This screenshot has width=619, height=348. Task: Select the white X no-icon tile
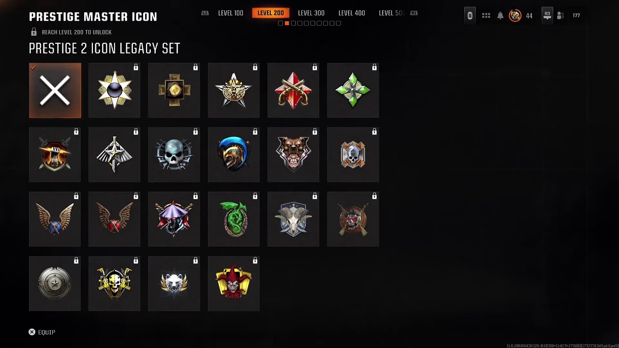tap(55, 90)
